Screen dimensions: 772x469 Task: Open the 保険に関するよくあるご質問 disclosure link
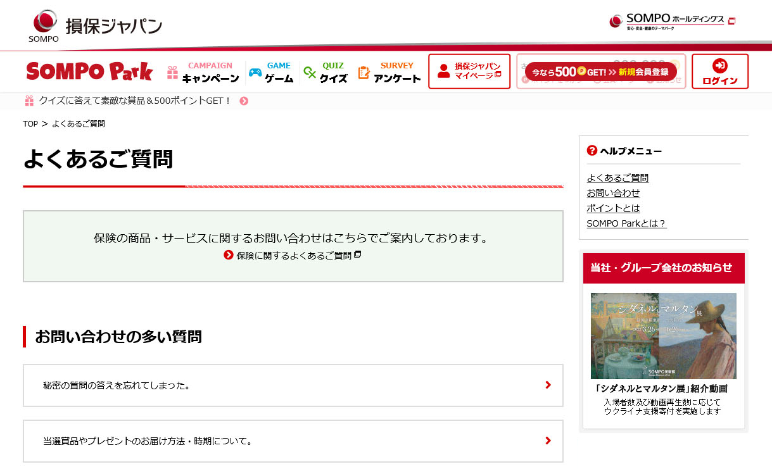(293, 256)
